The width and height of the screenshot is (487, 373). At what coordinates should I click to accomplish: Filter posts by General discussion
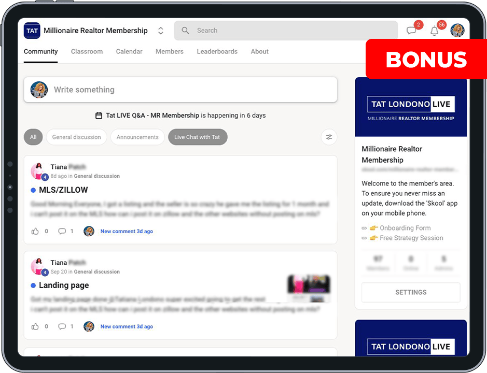coord(77,137)
